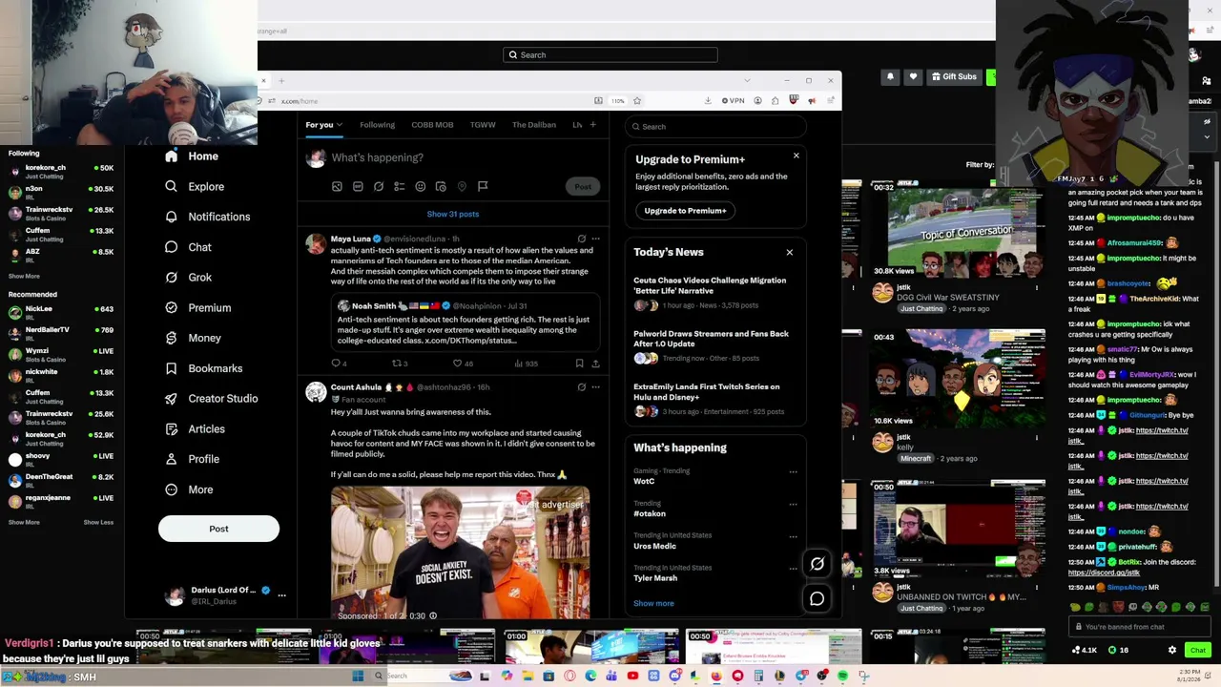The width and height of the screenshot is (1221, 687).
Task: Expand the For you tab dropdown
Action: [x=339, y=125]
